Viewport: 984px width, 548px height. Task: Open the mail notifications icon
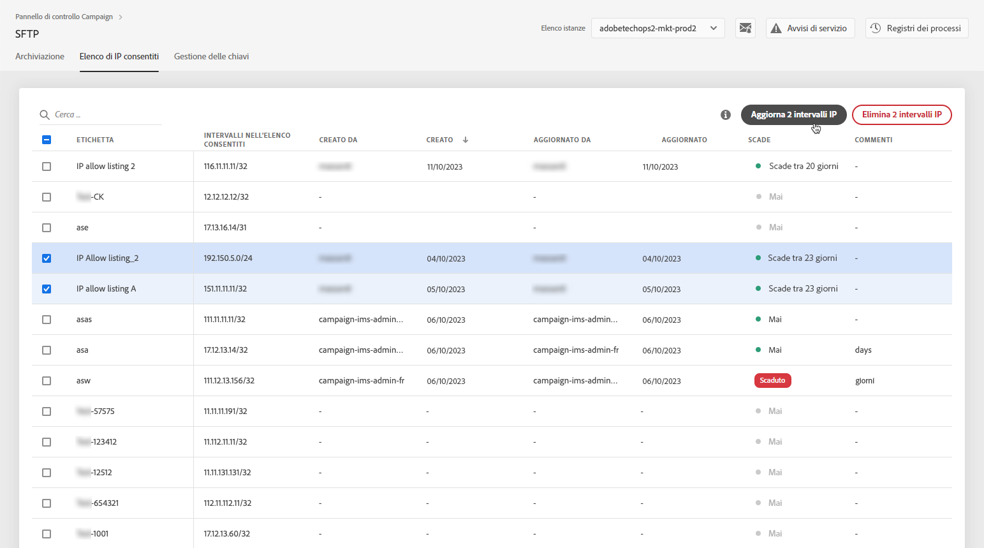click(x=745, y=28)
